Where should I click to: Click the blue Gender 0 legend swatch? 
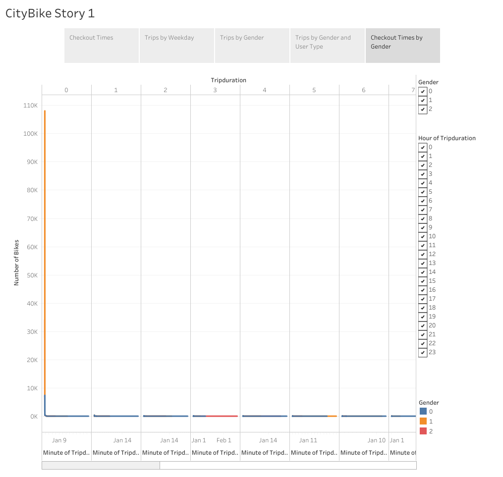coord(422,411)
